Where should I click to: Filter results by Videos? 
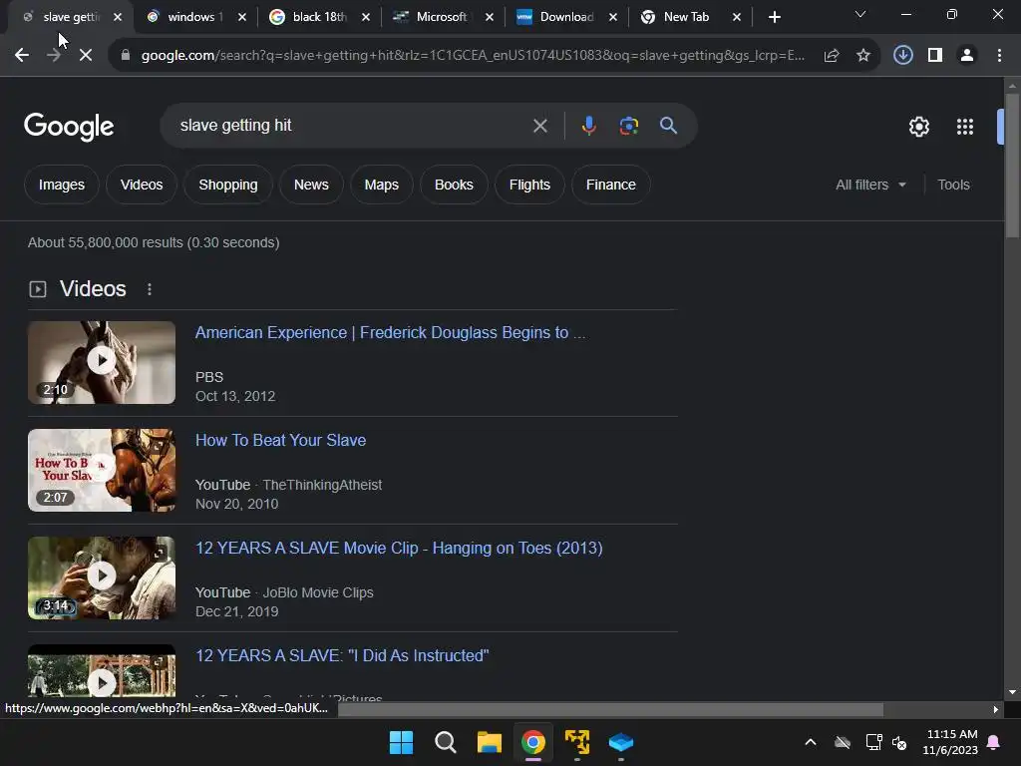point(142,185)
